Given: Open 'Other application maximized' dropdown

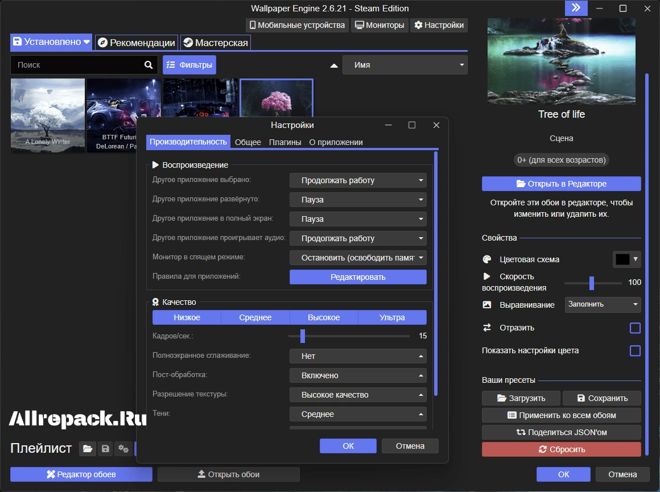Looking at the screenshot, I should [358, 200].
